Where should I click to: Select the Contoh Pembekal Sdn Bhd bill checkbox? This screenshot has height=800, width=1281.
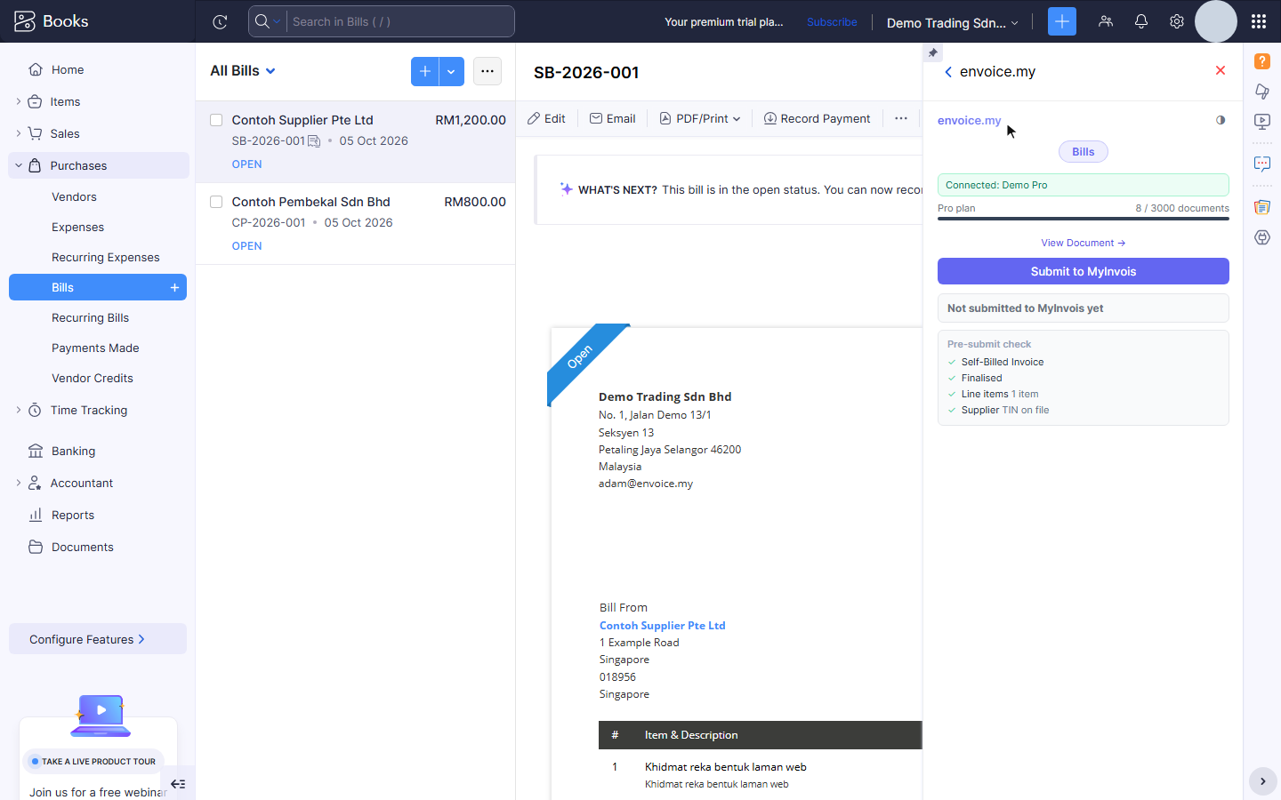[216, 202]
